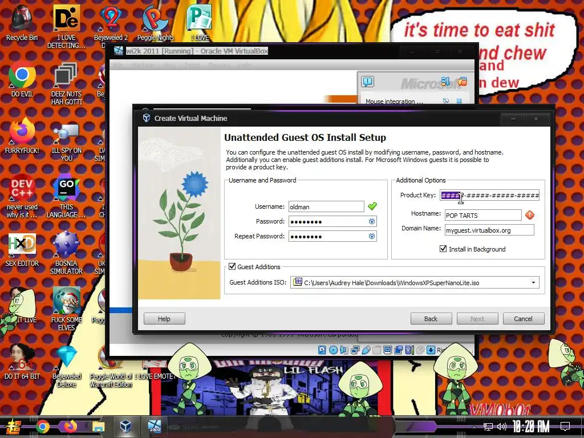Open the Chrome desktop shortcut labeled DO EVIL

(x=22, y=79)
